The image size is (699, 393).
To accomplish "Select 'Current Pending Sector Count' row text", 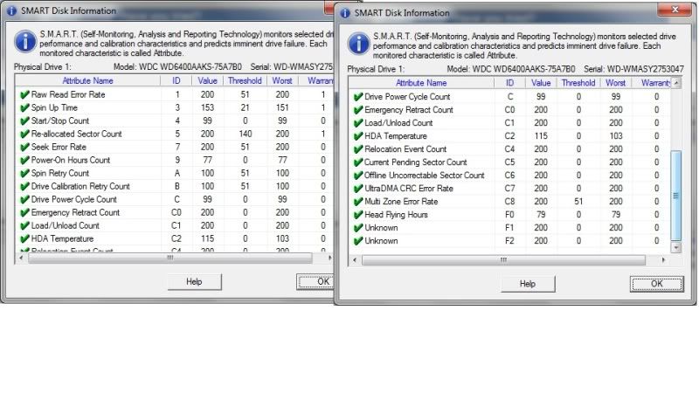I will pos(416,162).
